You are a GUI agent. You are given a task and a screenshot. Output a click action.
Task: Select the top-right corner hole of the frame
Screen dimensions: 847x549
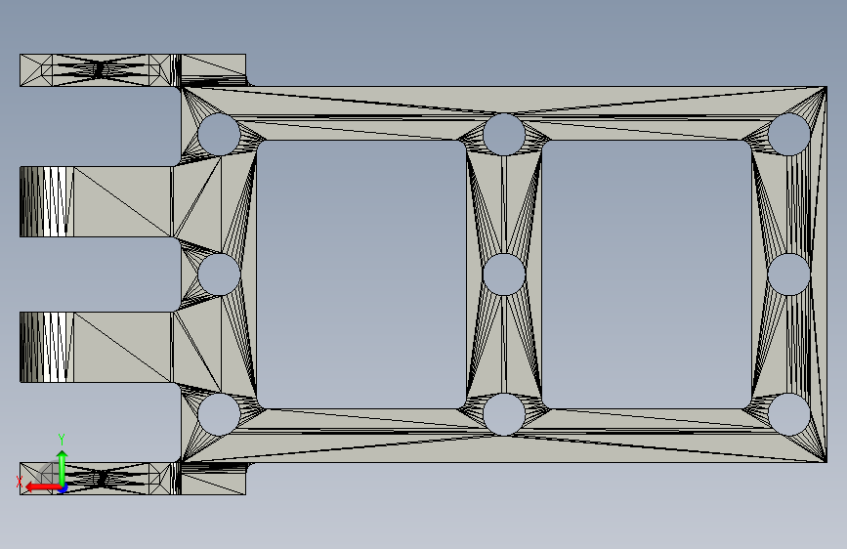789,135
